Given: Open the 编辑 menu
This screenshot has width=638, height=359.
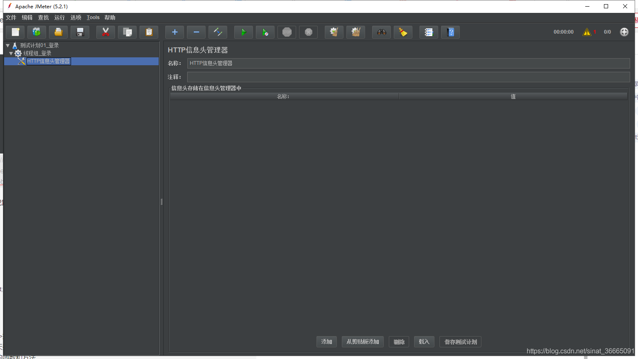Looking at the screenshot, I should point(27,17).
